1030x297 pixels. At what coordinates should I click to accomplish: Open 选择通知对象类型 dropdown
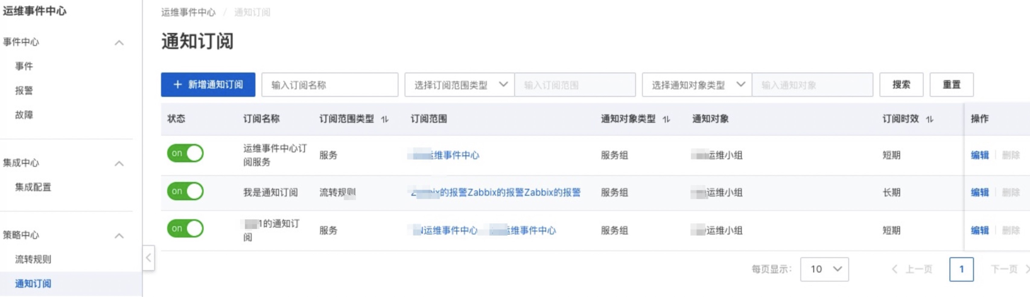[x=697, y=85]
